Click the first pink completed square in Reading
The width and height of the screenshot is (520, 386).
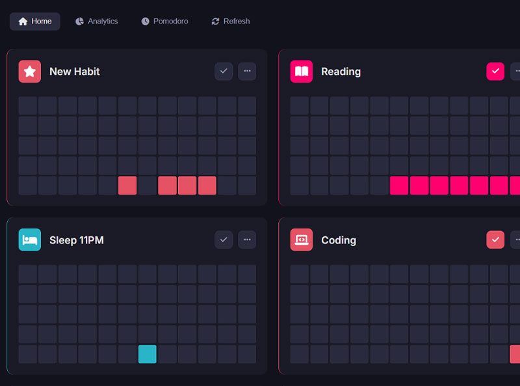[x=398, y=186]
